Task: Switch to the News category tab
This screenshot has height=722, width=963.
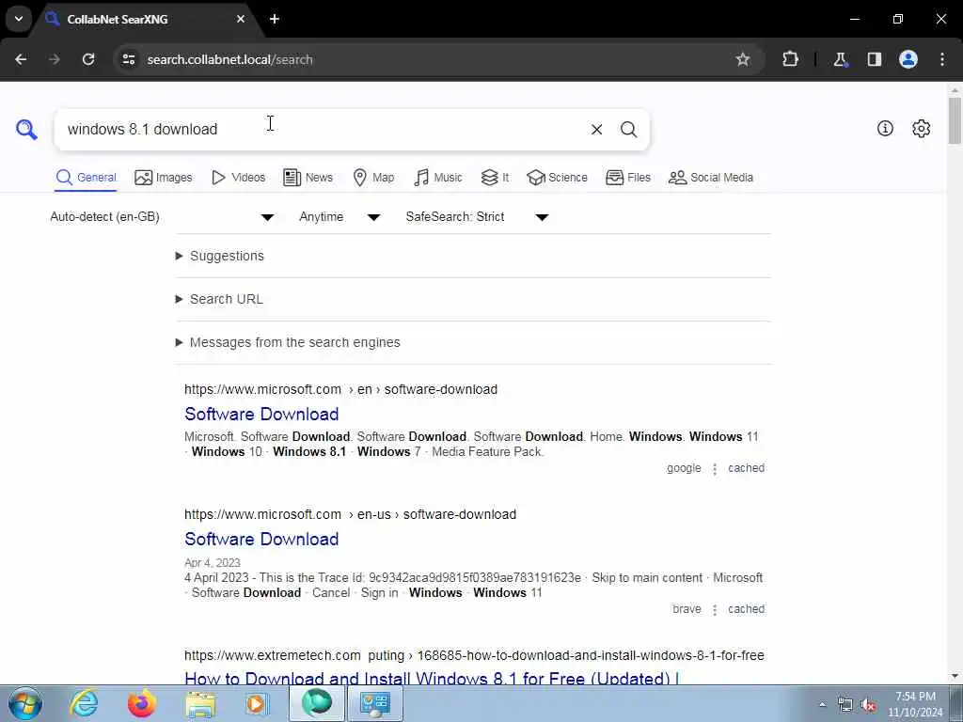Action: point(308,178)
